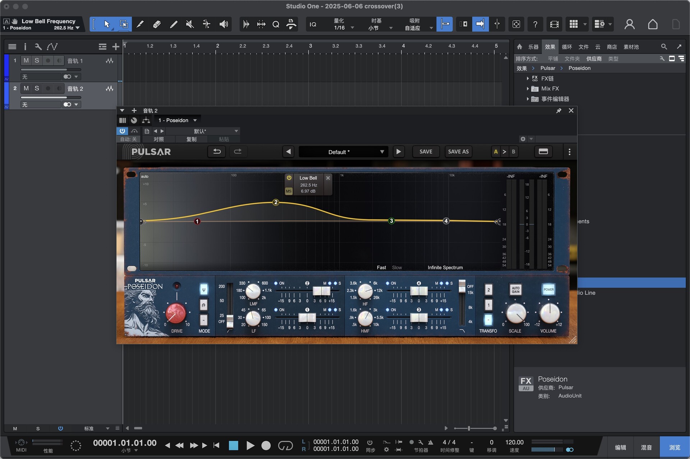Viewport: 690px width, 459px height.
Task: Select the Mute tool
Action: [x=190, y=24]
